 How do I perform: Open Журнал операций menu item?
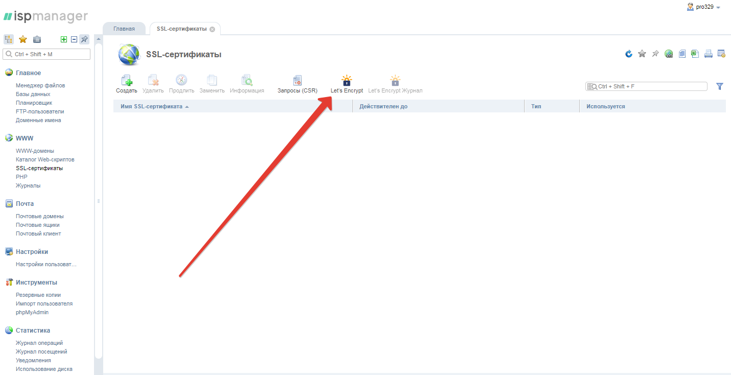point(39,343)
